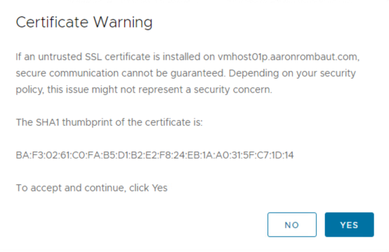Click the word "Yes" in the instruction line
Screen dimensions: 389x252
[x=160, y=188]
